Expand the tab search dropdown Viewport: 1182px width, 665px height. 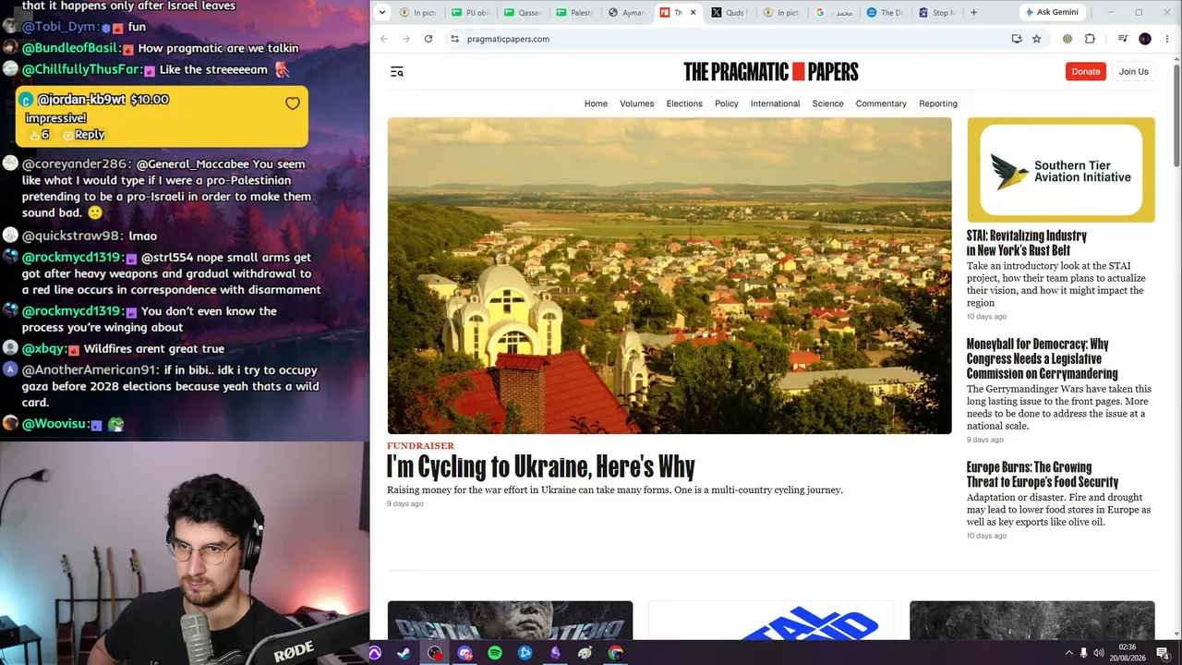click(382, 13)
